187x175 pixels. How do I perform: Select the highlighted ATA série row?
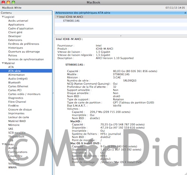(x=26, y=71)
